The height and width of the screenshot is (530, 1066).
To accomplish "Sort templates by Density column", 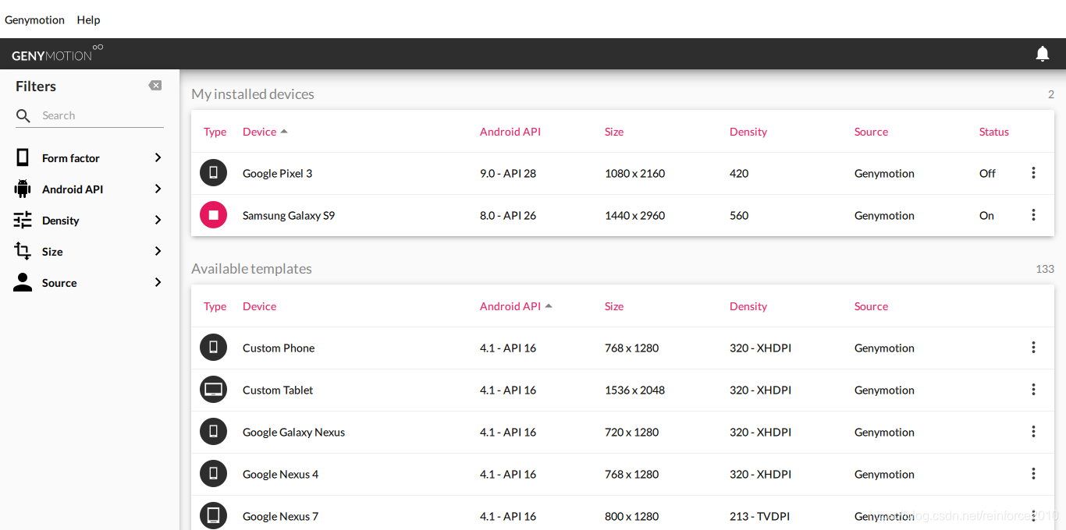I will (x=748, y=306).
